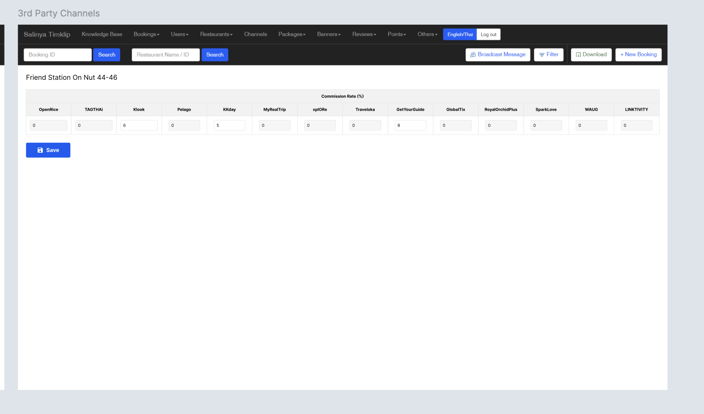Expand the Restaurants dropdown menu
This screenshot has height=414, width=704.
tap(216, 35)
